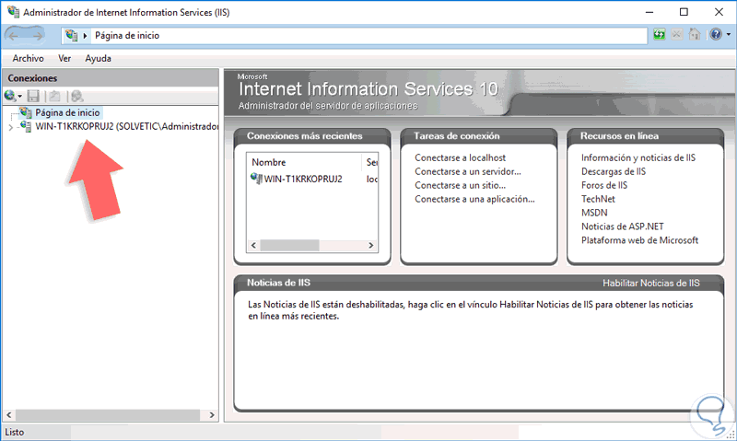Click the server icon in recent connections
Image resolution: width=737 pixels, height=441 pixels.
[x=256, y=179]
